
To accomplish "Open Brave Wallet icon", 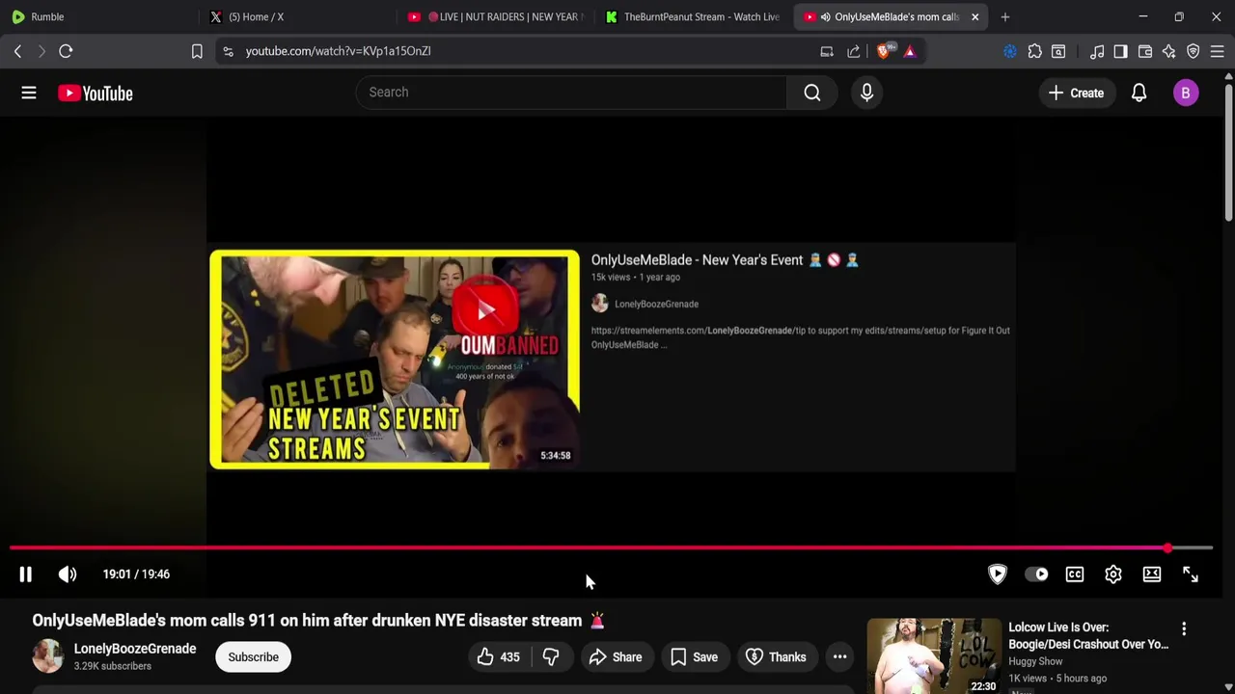I will pos(1145,51).
